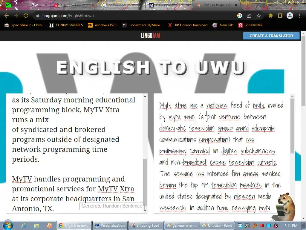Viewport: 306px width, 230px height.
Task: Open 2pac Shakur bookmark
Action: tap(25, 25)
